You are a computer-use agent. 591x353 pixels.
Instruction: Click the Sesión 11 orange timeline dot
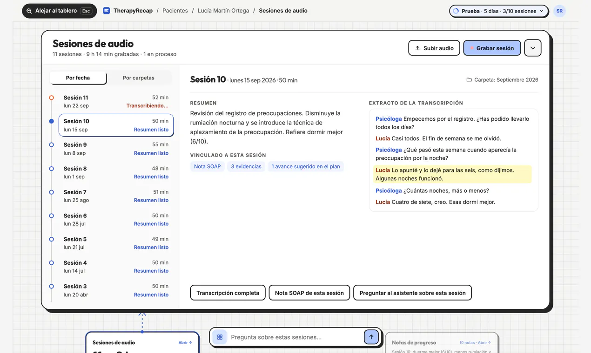[52, 98]
